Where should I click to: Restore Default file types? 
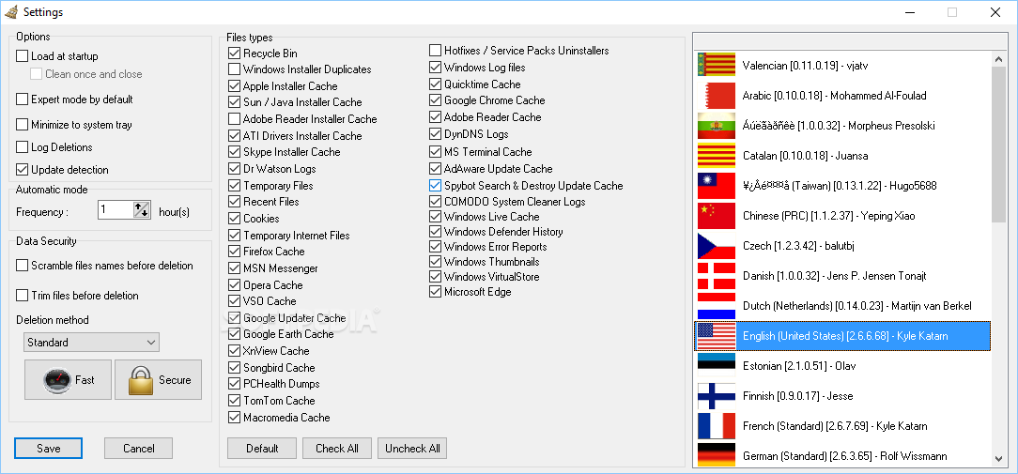(x=262, y=448)
